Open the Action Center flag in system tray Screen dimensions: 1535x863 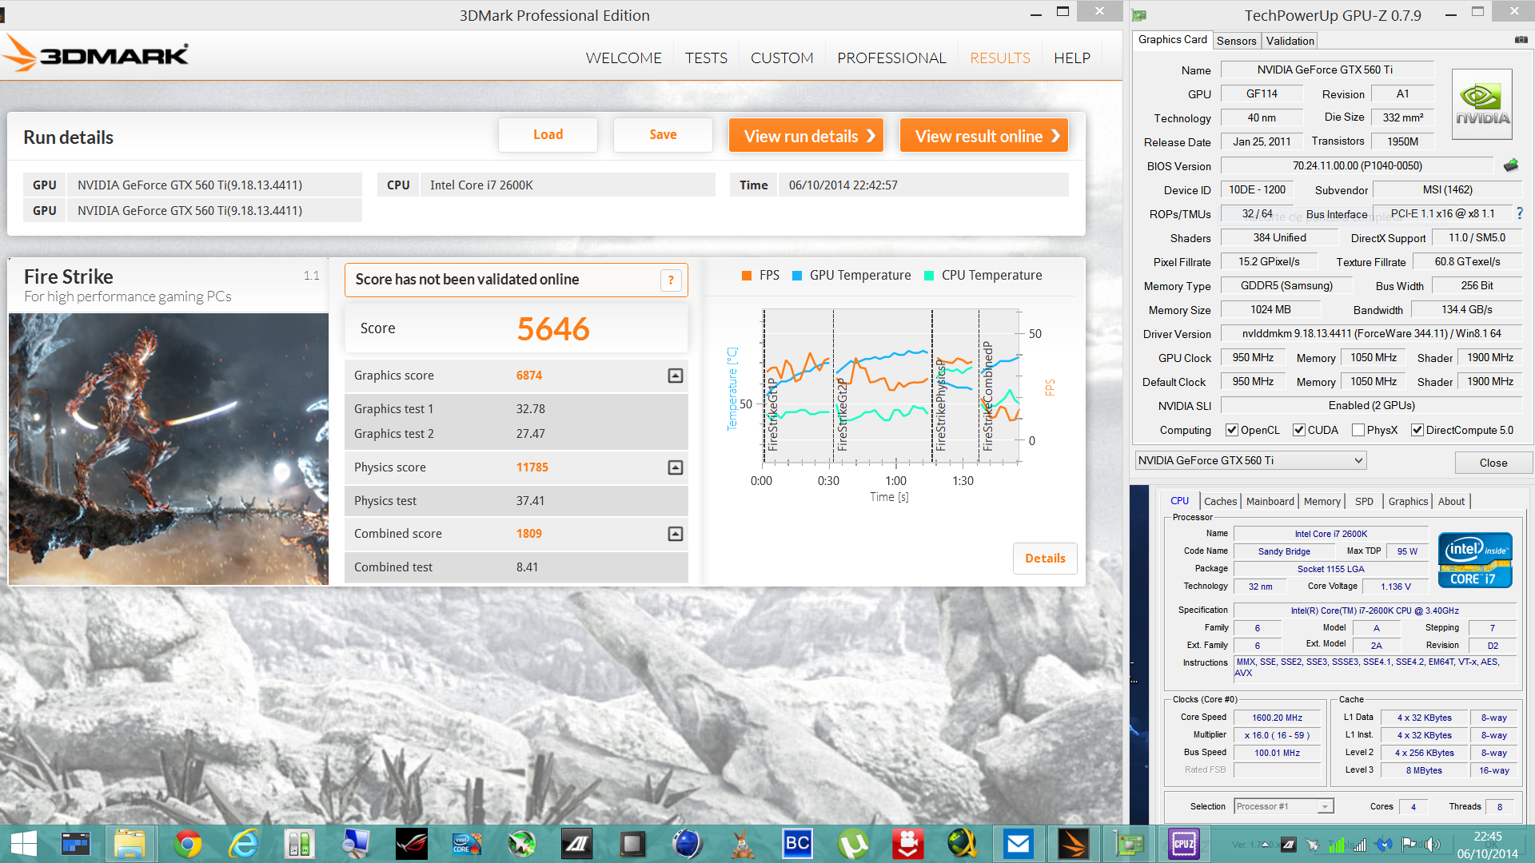point(1409,845)
